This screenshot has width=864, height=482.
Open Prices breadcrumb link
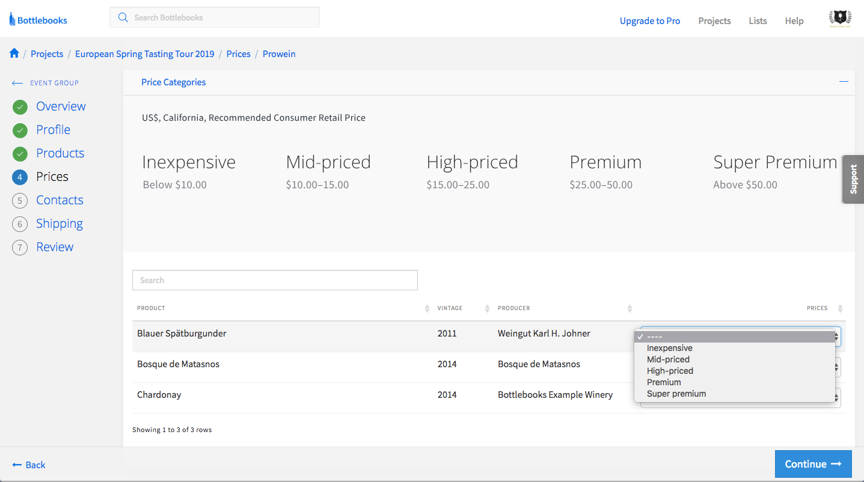(239, 53)
